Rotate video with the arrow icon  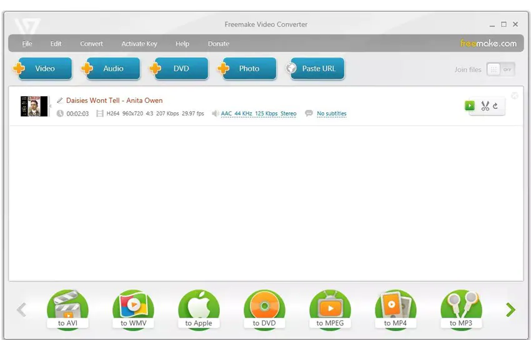click(x=495, y=106)
